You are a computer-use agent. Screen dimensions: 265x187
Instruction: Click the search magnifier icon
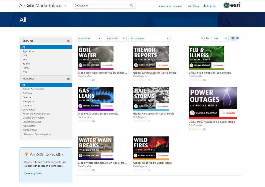132,6
